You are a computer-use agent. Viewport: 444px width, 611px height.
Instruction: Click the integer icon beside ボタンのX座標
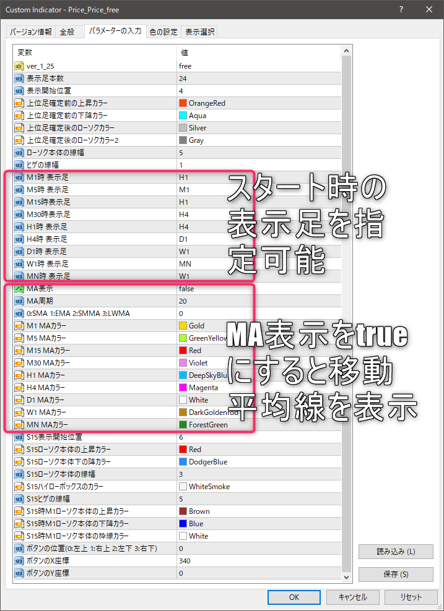coord(19,561)
